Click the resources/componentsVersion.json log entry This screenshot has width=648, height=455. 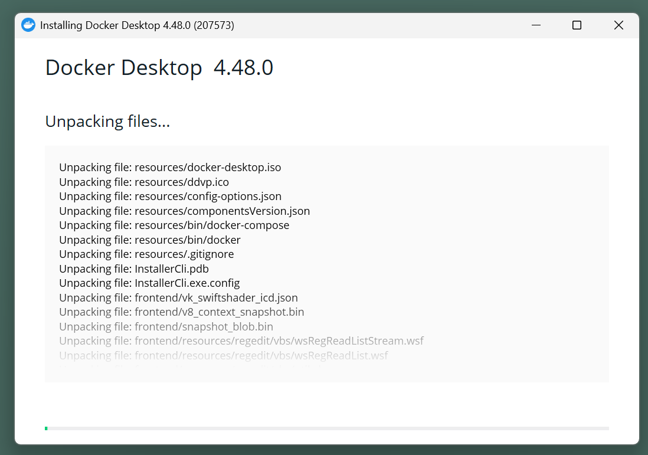tap(184, 211)
